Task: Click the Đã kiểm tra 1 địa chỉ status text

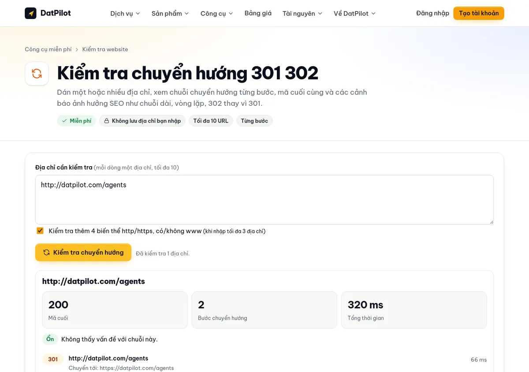Action: 163,253
